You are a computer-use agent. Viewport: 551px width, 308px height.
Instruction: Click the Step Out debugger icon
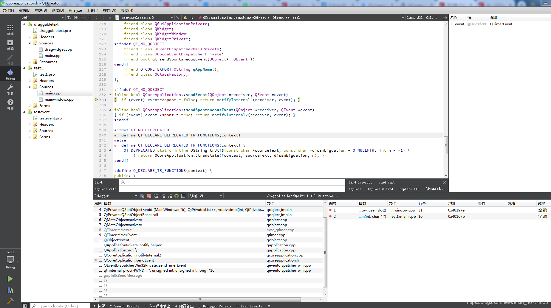170,196
